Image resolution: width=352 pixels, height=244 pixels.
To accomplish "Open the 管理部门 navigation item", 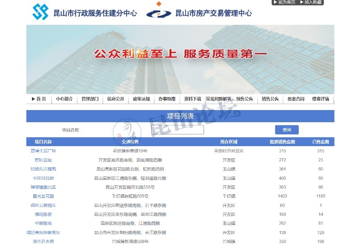I will pos(90,99).
